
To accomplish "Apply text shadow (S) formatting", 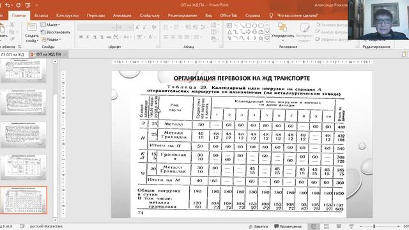I will (102, 37).
